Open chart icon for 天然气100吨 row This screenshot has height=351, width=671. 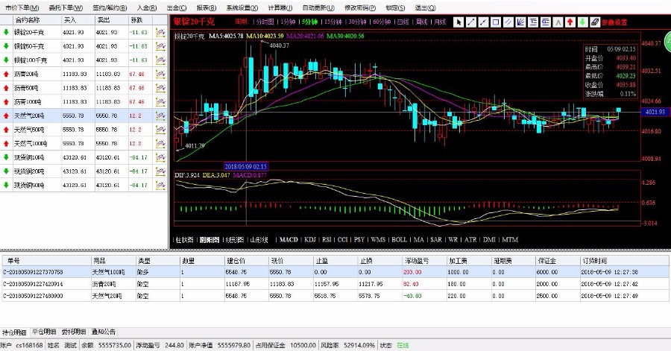[160, 143]
